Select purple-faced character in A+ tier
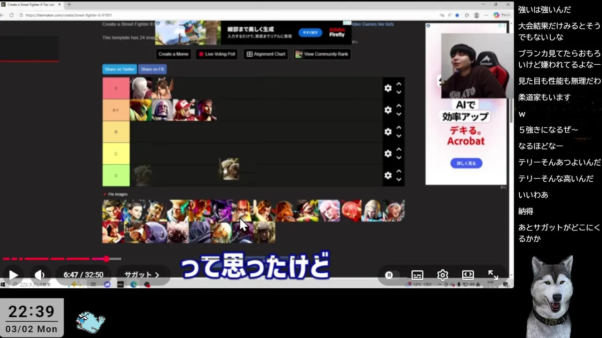This screenshot has height=338, width=602. [162, 110]
